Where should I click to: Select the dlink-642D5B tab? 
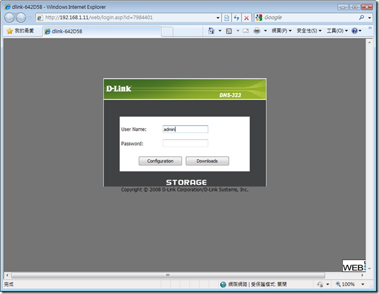tap(101, 31)
